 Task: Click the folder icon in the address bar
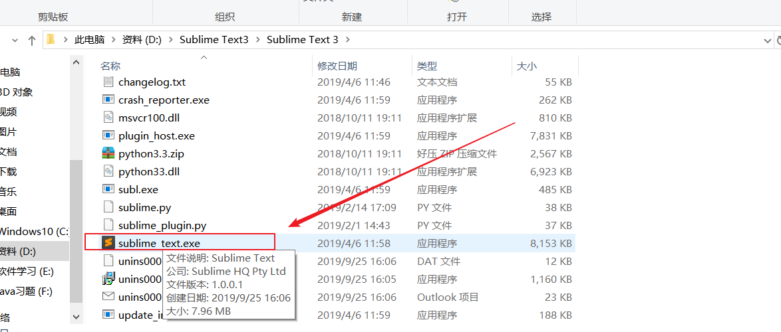(51, 40)
